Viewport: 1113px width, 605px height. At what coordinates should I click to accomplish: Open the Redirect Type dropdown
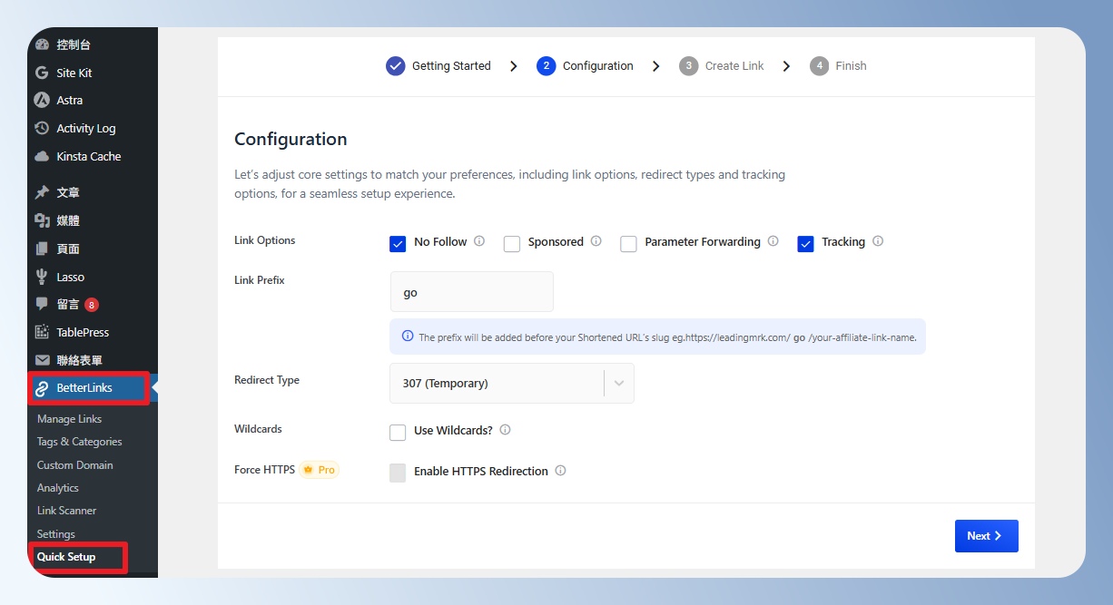pyautogui.click(x=511, y=384)
